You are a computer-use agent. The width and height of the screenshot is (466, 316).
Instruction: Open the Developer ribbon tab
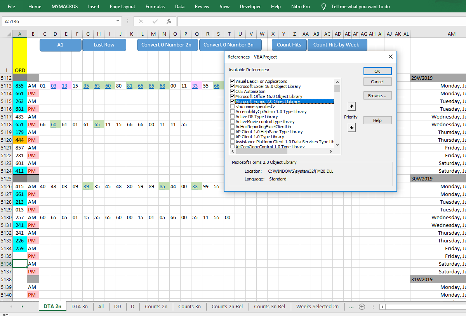[x=250, y=7]
